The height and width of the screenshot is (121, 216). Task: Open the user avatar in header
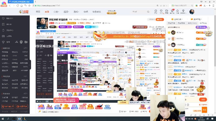[x=192, y=12]
